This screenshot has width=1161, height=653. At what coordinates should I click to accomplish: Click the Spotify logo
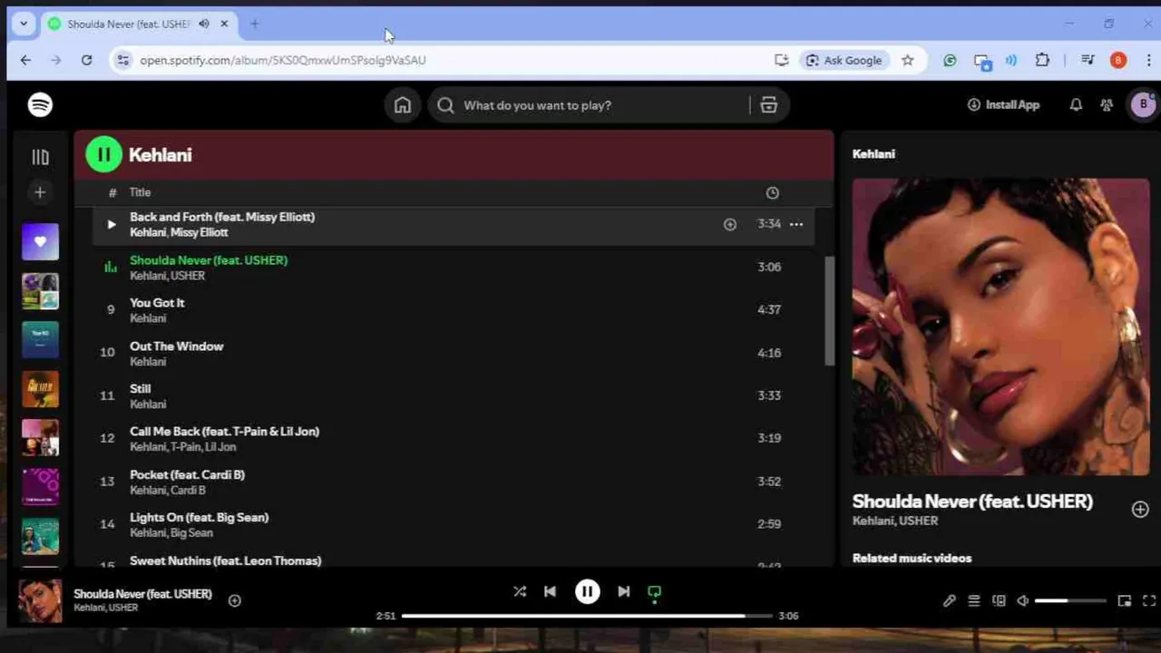[40, 105]
